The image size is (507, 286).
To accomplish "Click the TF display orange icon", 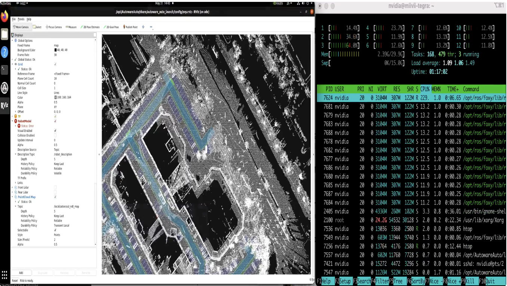I will point(15,116).
